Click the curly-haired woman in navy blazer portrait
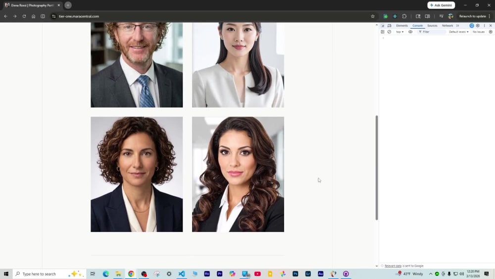The height and width of the screenshot is (279, 495). (137, 174)
